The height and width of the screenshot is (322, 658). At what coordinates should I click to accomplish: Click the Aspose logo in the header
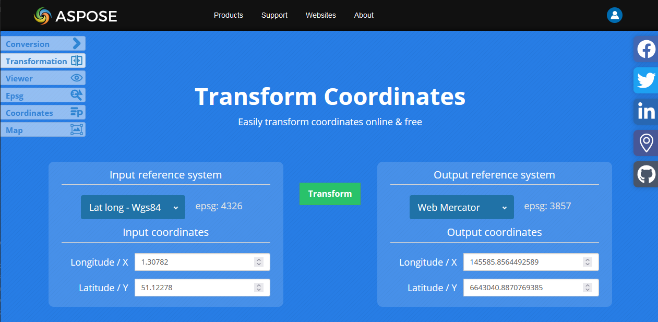(x=75, y=16)
